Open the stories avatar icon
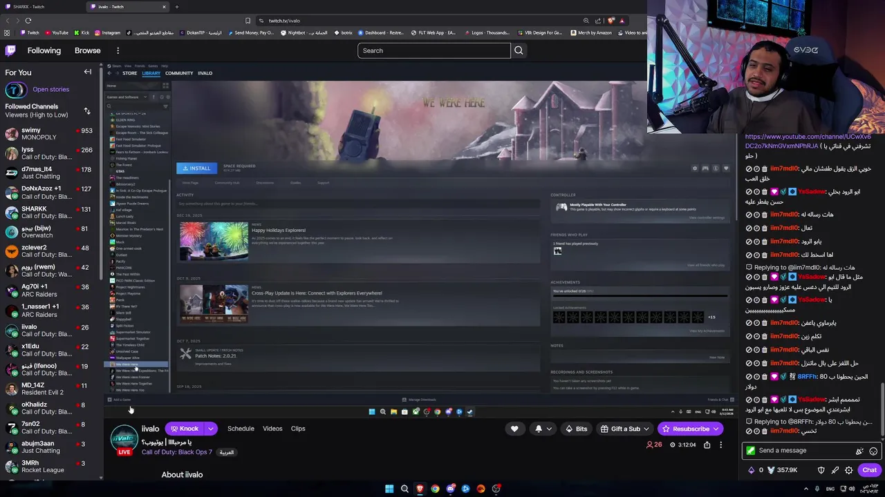 [x=15, y=90]
